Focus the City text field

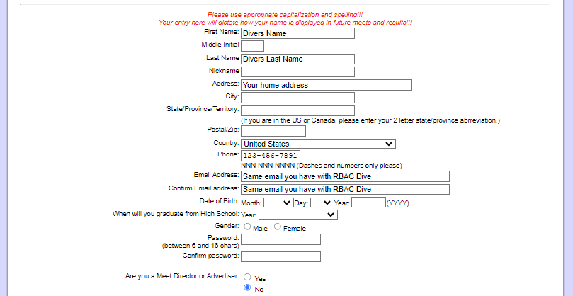pos(297,98)
